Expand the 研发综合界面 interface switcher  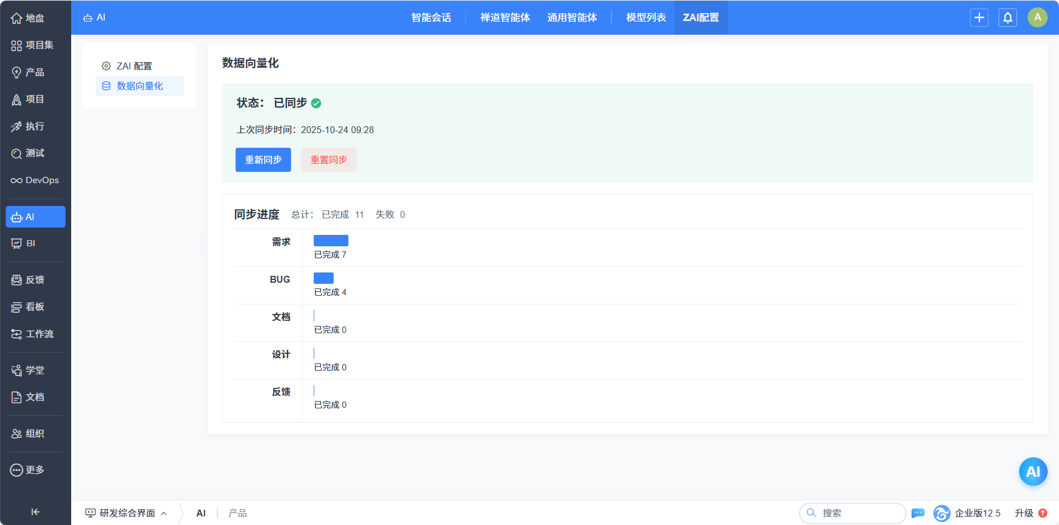click(x=126, y=513)
